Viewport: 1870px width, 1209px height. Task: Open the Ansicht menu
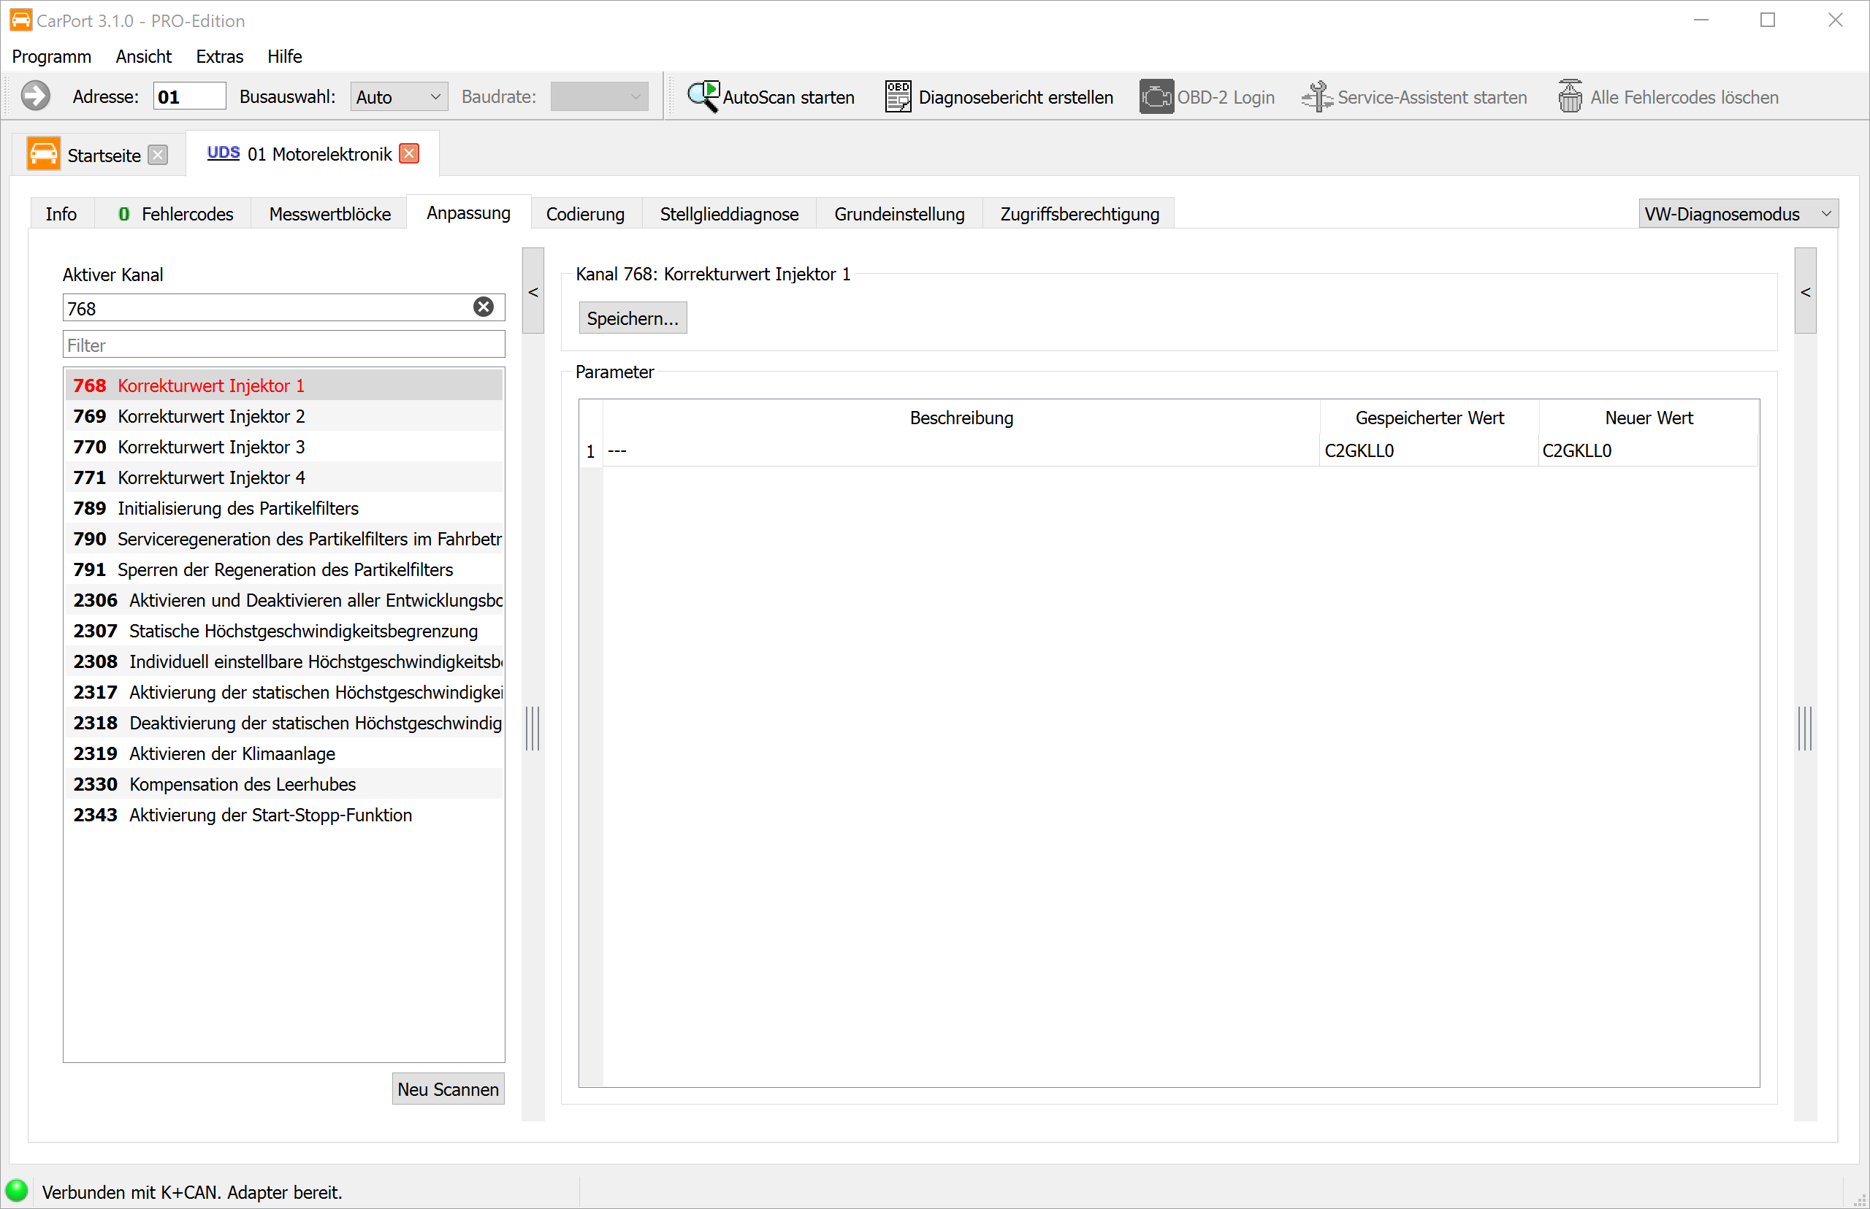point(144,56)
